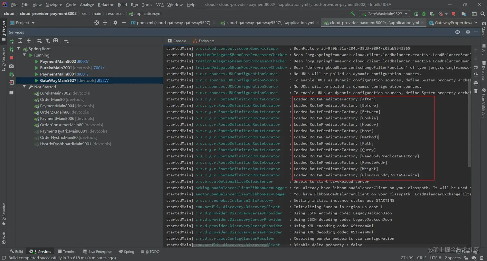Print console output with printer icon
This screenshot has width=487, height=261.
(x=476, y=83)
